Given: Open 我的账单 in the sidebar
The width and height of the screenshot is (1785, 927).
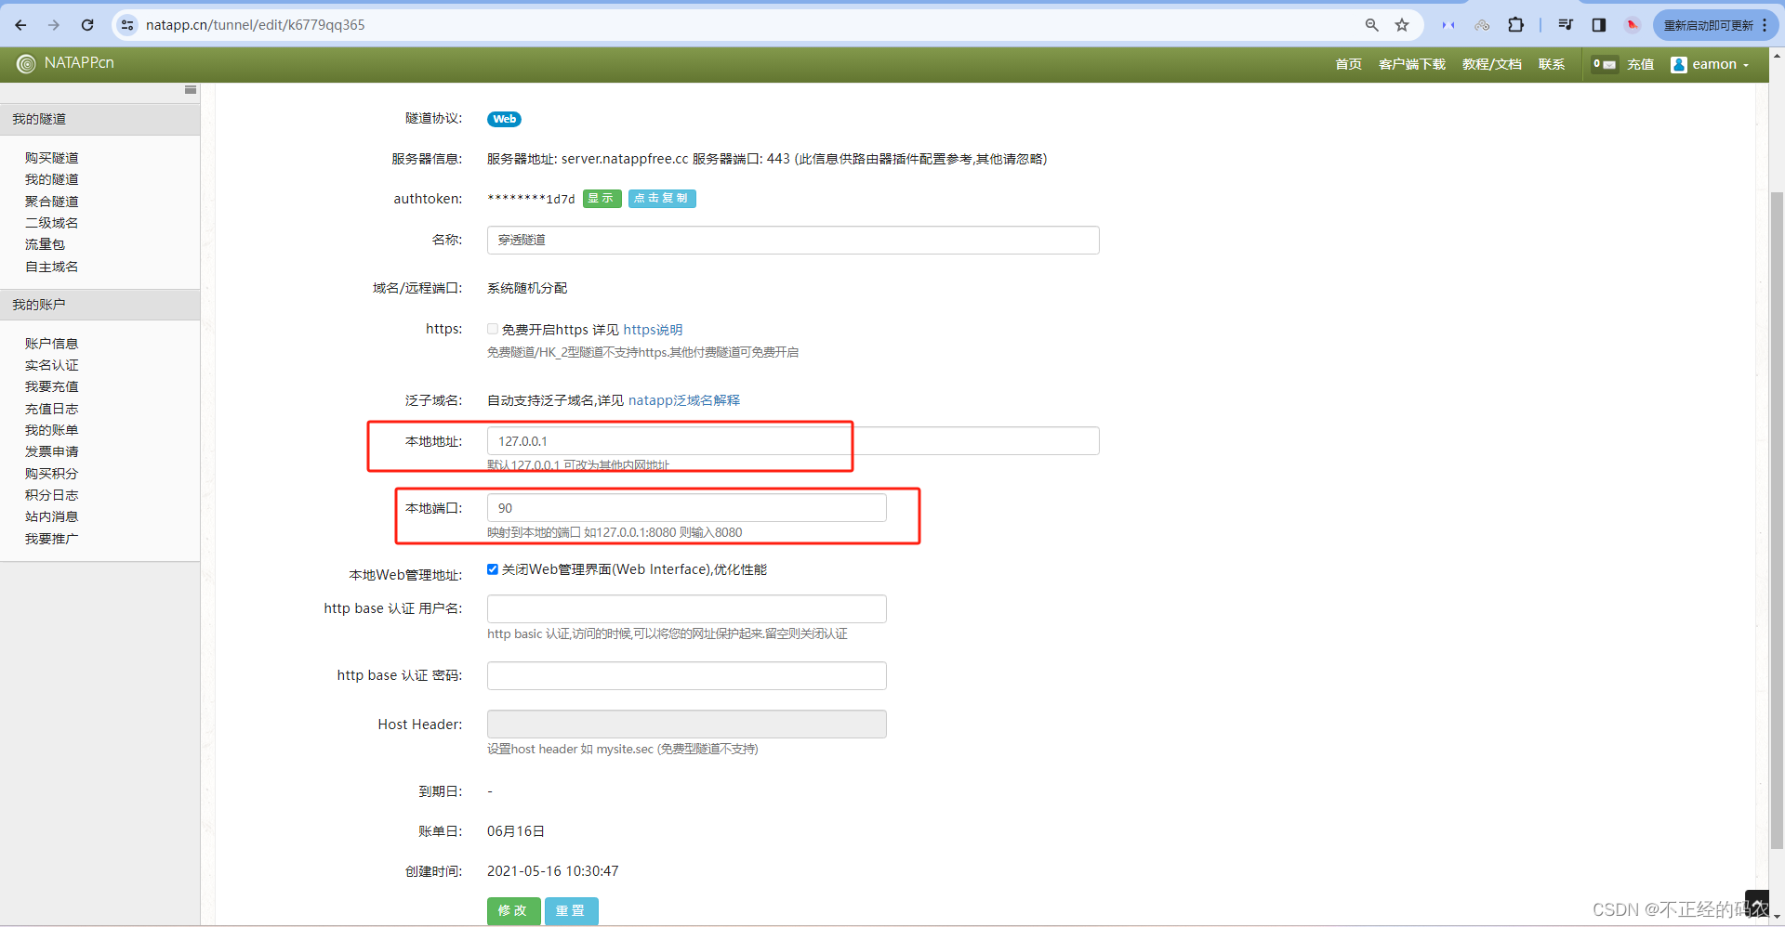Looking at the screenshot, I should click(51, 430).
